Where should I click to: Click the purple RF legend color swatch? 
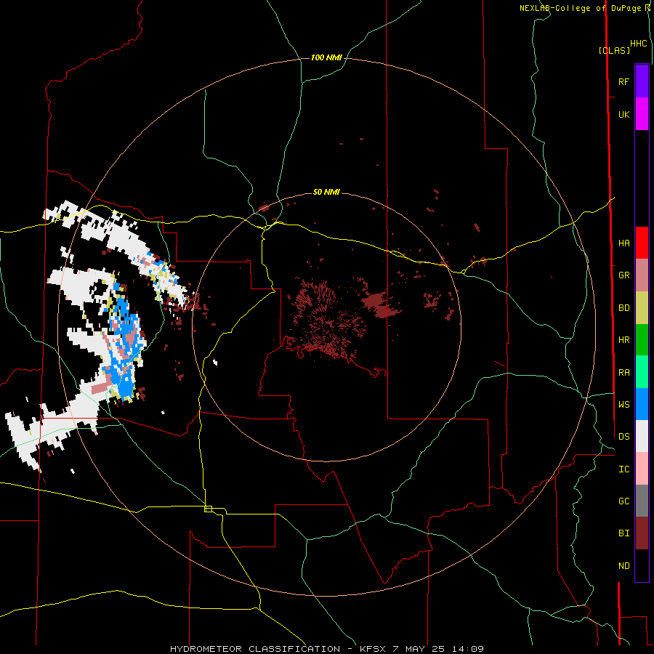[x=642, y=81]
